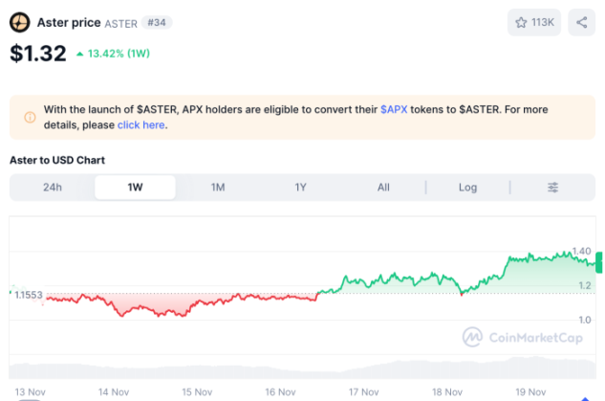The width and height of the screenshot is (605, 401).
Task: Click the 13.42% (1W) change indicator
Action: click(113, 54)
